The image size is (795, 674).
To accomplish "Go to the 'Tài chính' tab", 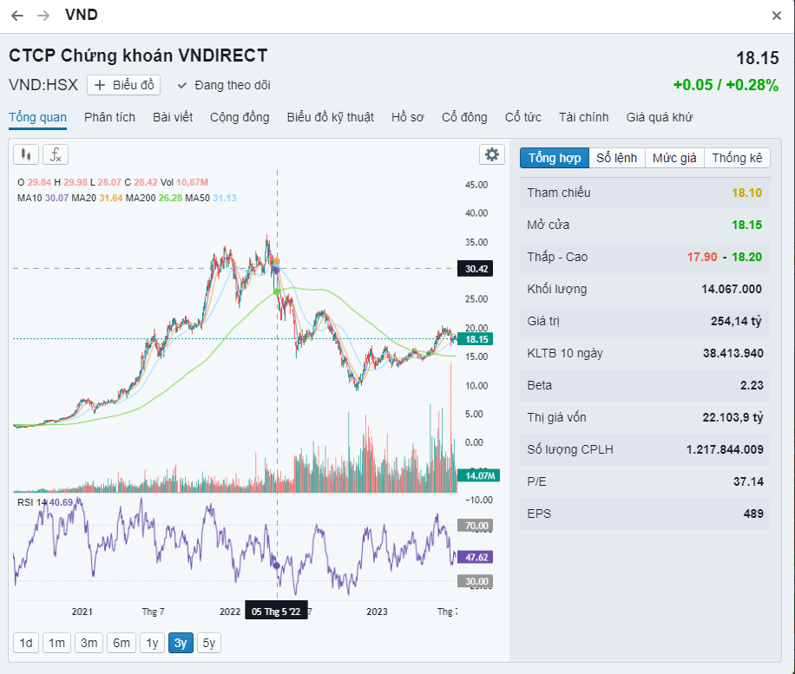I will [583, 117].
